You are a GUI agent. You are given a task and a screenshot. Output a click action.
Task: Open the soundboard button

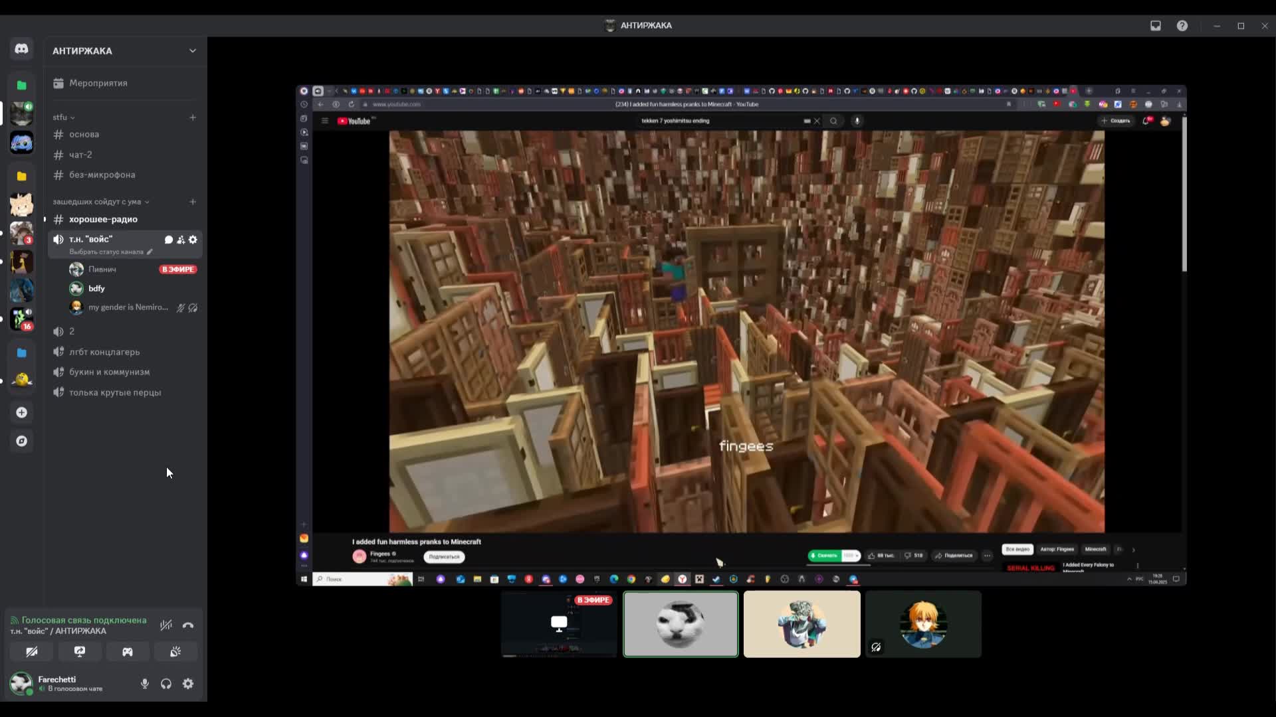pyautogui.click(x=175, y=652)
